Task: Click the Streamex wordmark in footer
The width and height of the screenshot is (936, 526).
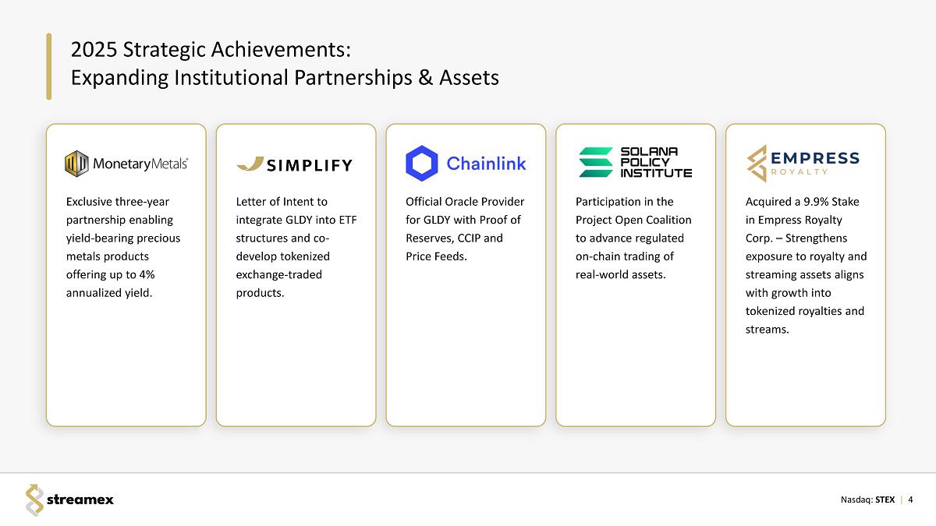Action: click(x=80, y=500)
